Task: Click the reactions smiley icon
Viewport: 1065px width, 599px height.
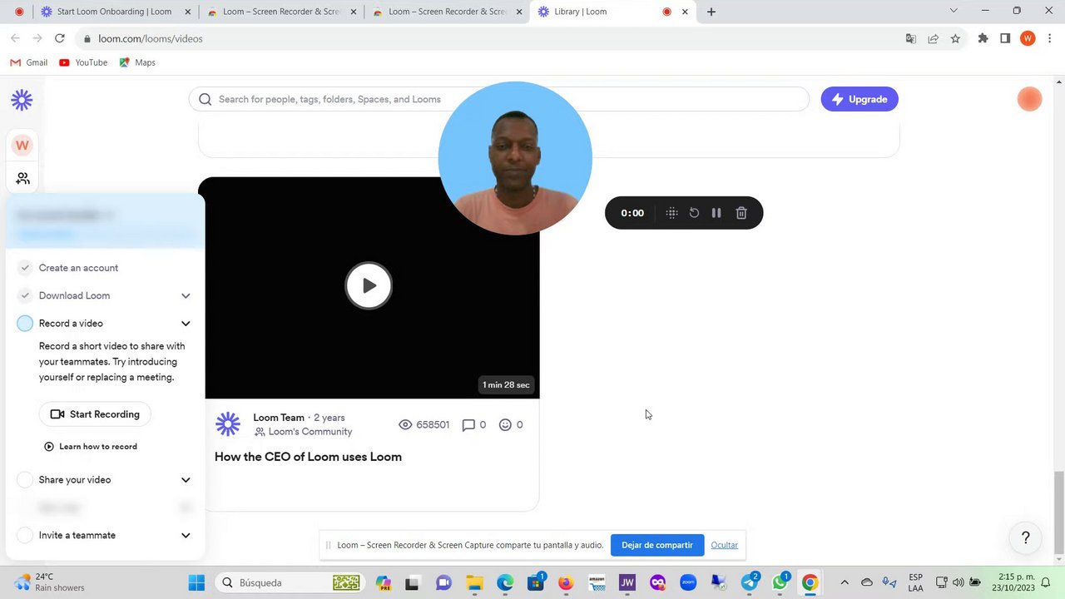Action: (505, 424)
